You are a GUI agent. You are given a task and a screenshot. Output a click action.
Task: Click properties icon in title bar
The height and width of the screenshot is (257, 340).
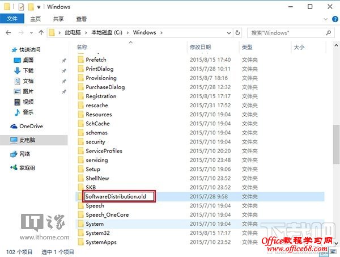click(21, 7)
